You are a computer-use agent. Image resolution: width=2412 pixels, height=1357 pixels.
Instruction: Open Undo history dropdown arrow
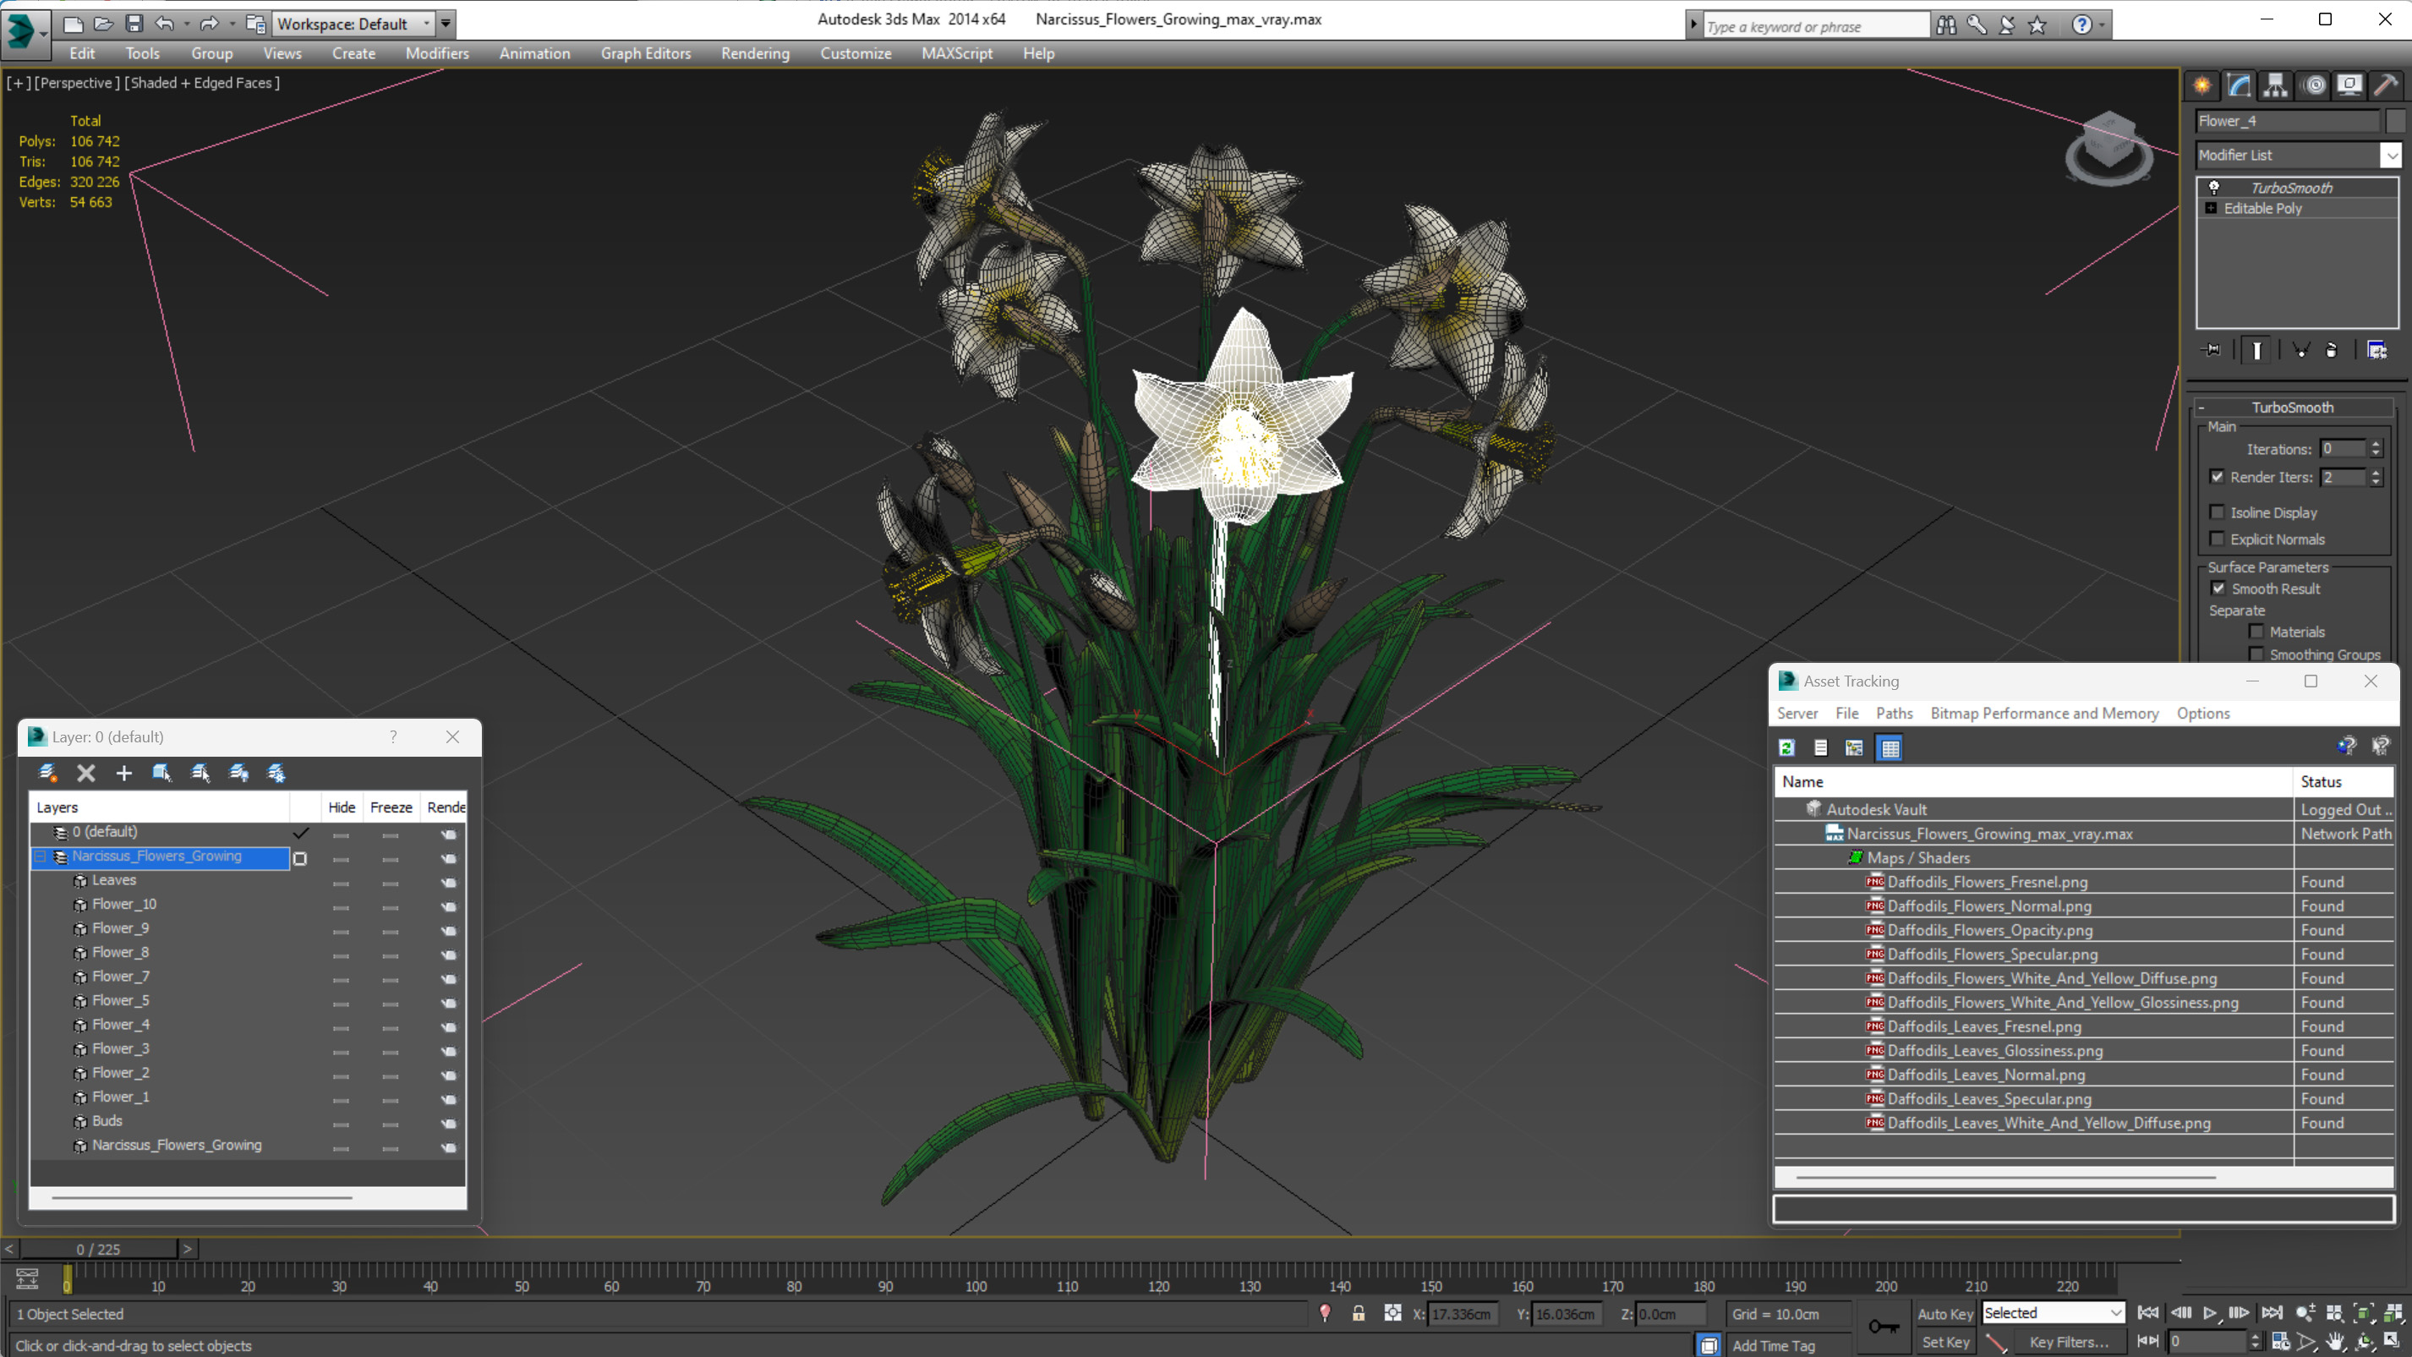point(188,24)
